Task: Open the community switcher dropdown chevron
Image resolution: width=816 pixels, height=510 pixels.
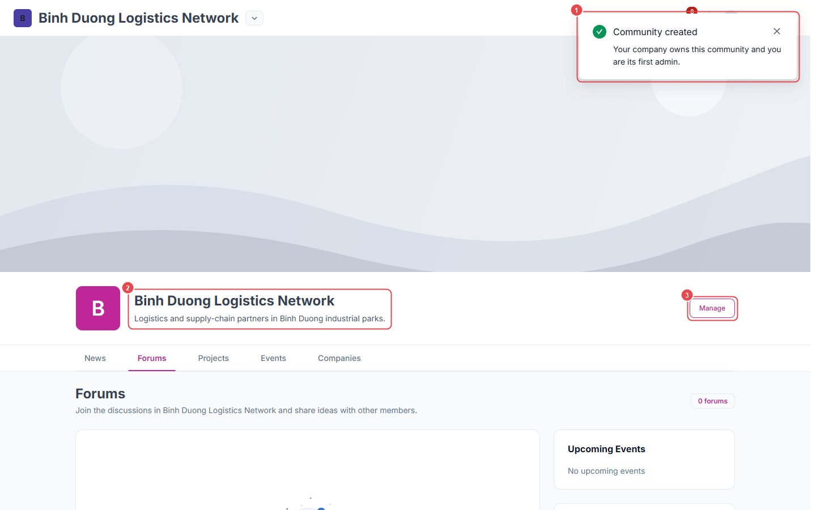Action: [x=254, y=18]
